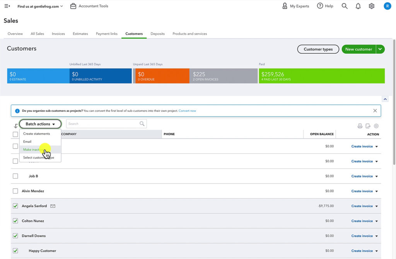
Task: Uncheck the Colton Nunez checkbox
Action: coord(15,221)
